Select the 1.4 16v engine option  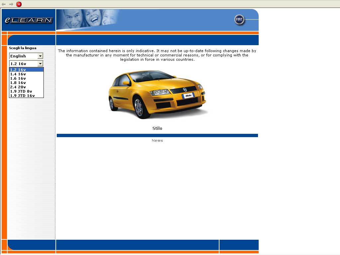point(26,74)
